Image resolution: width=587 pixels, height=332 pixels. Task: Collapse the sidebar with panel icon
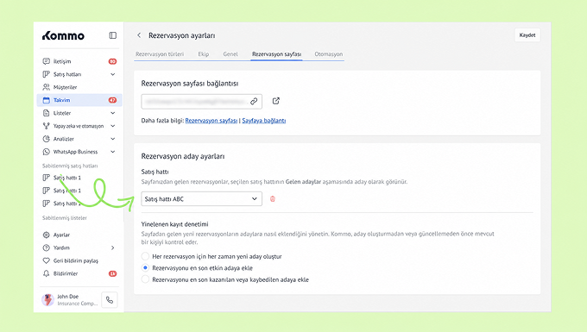pyautogui.click(x=113, y=35)
